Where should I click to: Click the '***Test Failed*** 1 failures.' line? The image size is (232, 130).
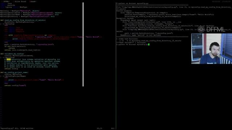[131, 43]
